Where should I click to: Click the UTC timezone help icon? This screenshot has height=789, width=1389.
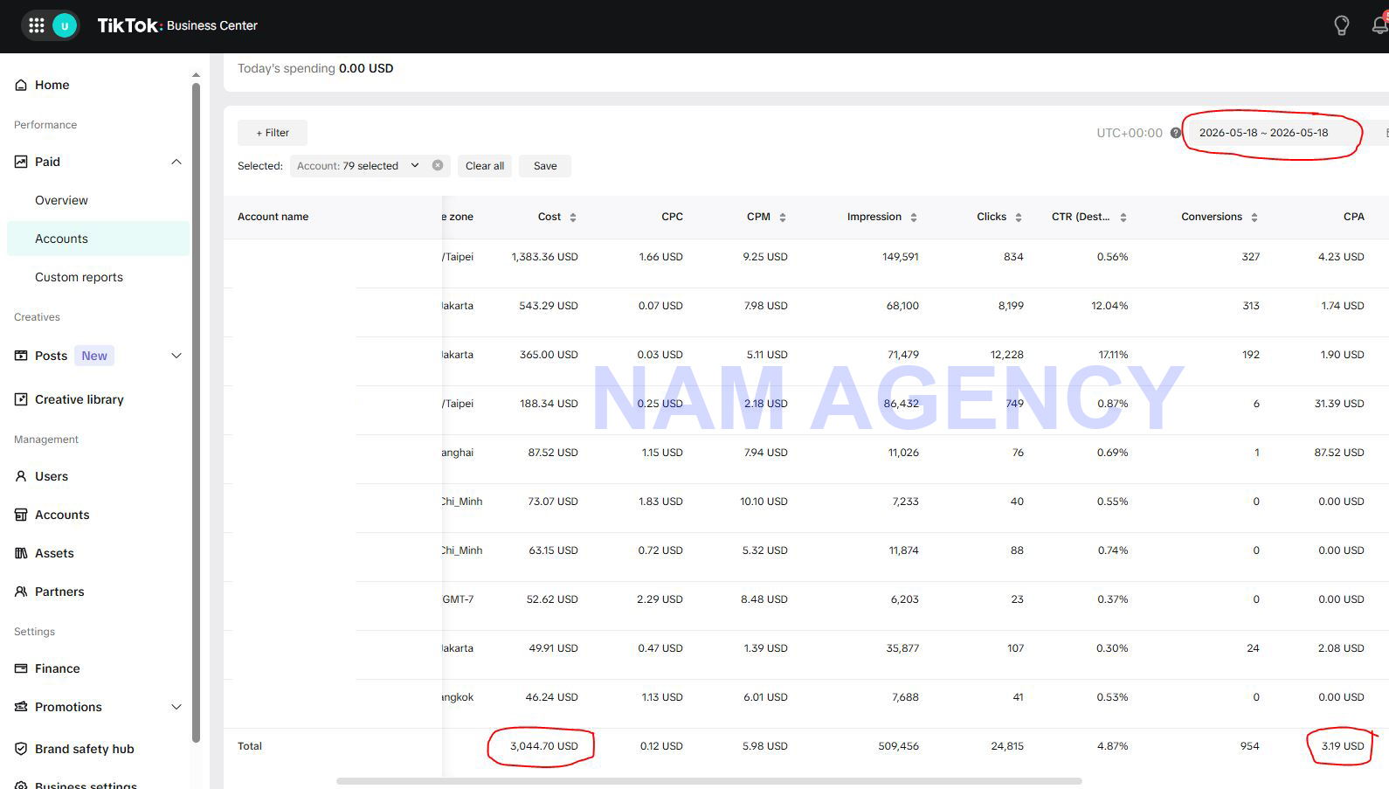point(1176,133)
